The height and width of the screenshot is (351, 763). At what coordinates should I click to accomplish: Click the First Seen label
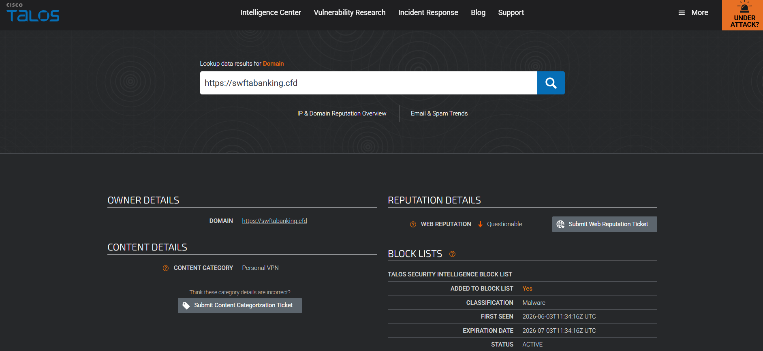(497, 317)
